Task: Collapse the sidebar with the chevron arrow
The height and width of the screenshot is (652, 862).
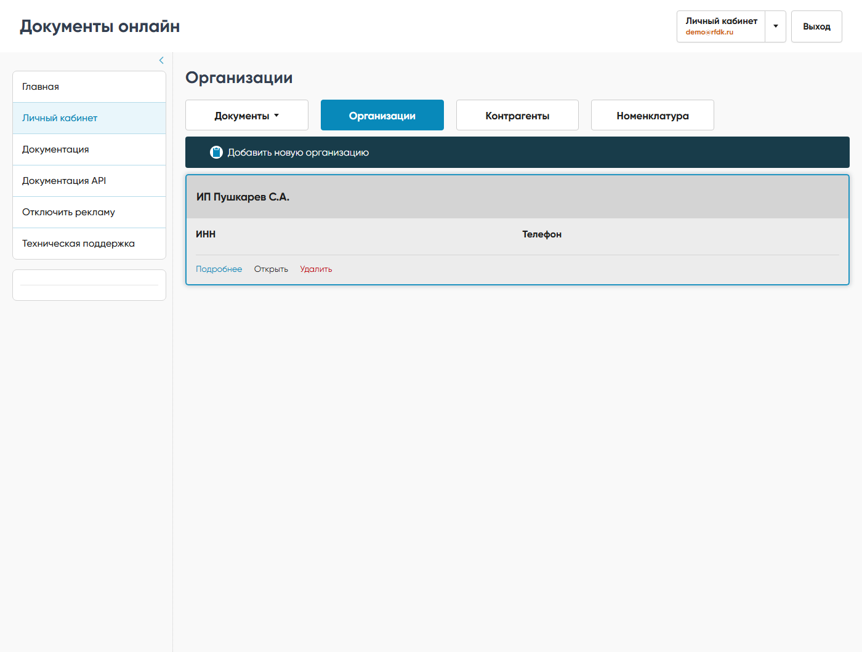Action: 161,60
